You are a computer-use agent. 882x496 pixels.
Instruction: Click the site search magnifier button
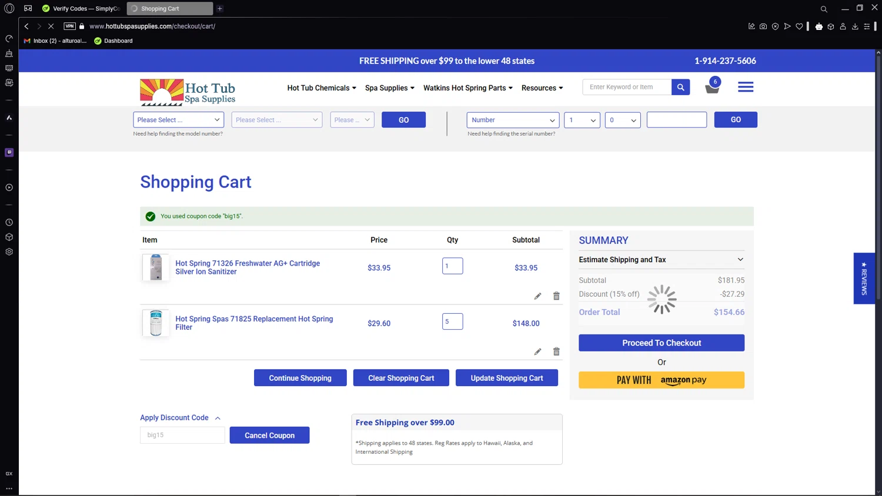(x=680, y=87)
